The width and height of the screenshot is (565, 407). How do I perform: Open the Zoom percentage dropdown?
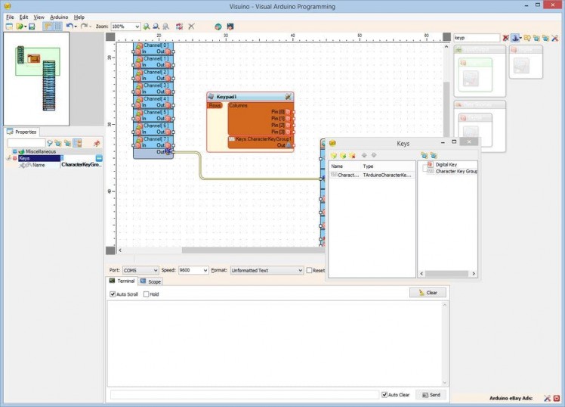pyautogui.click(x=137, y=26)
